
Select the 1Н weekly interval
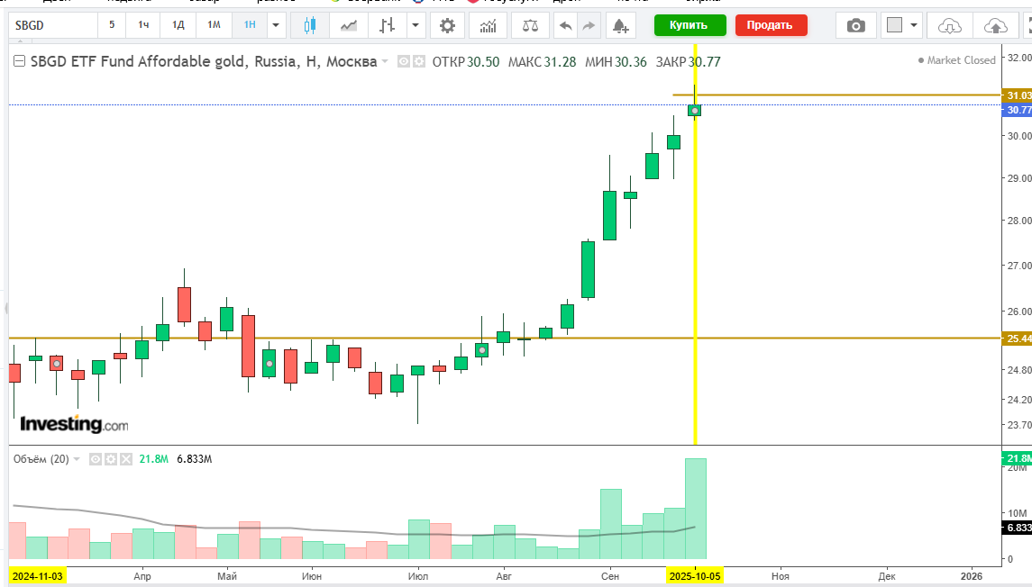[x=250, y=25]
